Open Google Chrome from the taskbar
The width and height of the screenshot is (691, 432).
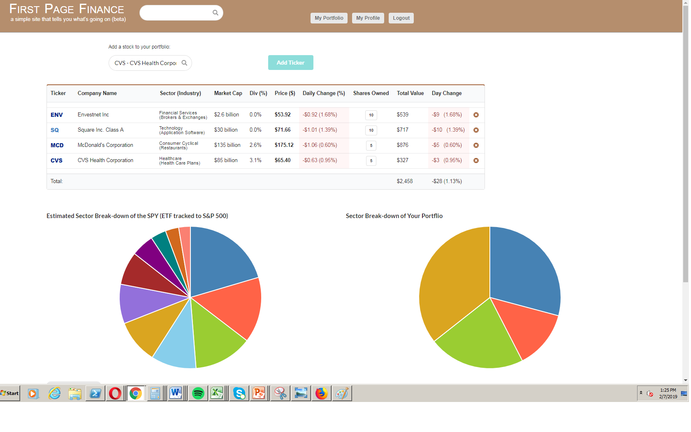[136, 393]
